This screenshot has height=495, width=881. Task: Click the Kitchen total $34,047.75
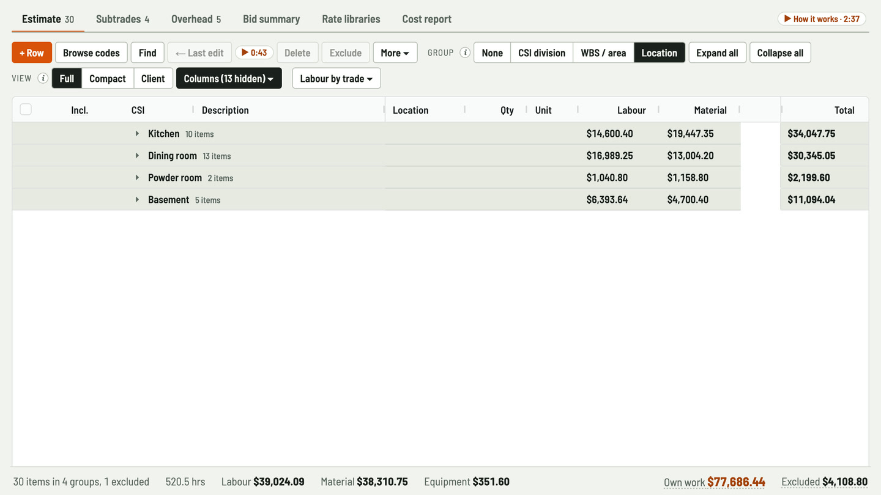811,133
